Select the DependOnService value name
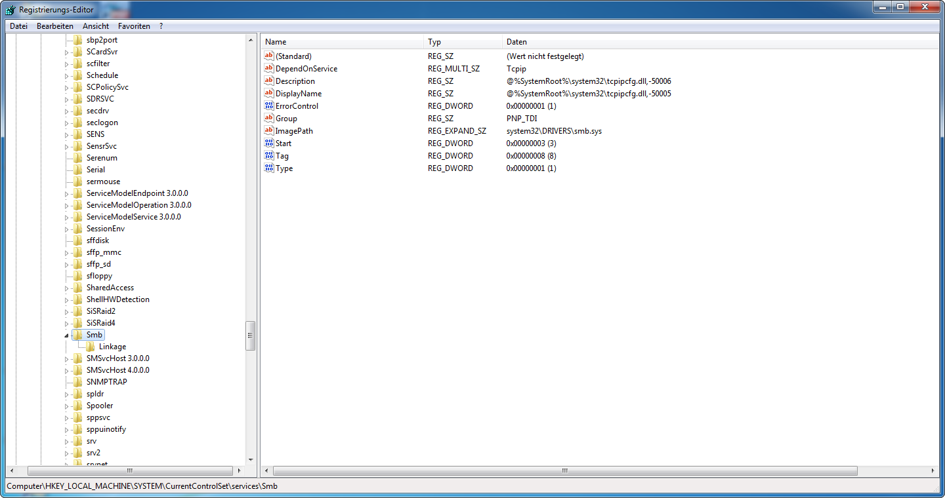The height and width of the screenshot is (498, 945). click(306, 68)
